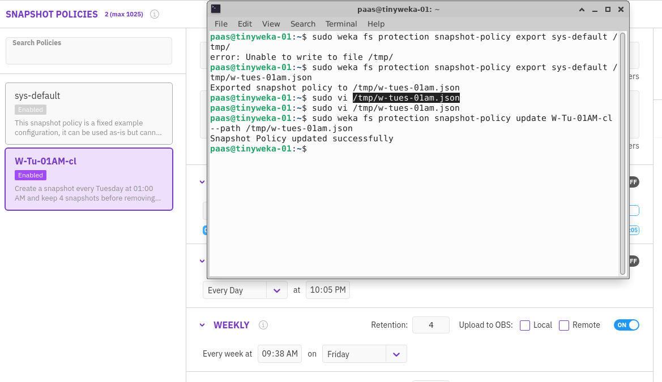Select the W-Tu-01AM-cl policy card

click(x=89, y=179)
